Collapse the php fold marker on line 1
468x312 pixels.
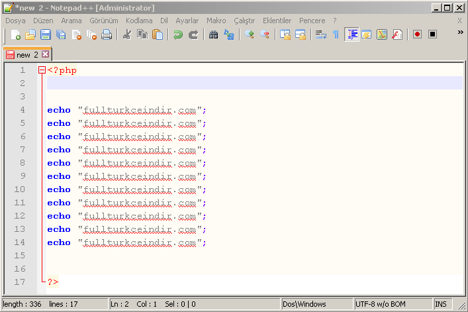(42, 70)
